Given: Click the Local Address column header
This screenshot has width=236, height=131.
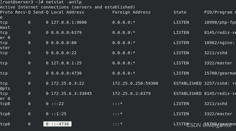Looking at the screenshot, I should click(x=68, y=12).
